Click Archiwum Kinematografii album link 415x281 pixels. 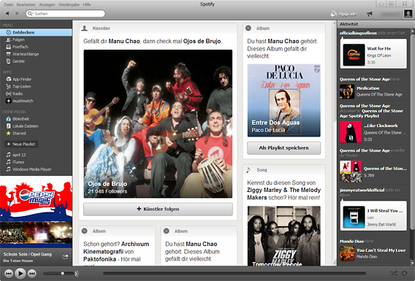pos(116,247)
